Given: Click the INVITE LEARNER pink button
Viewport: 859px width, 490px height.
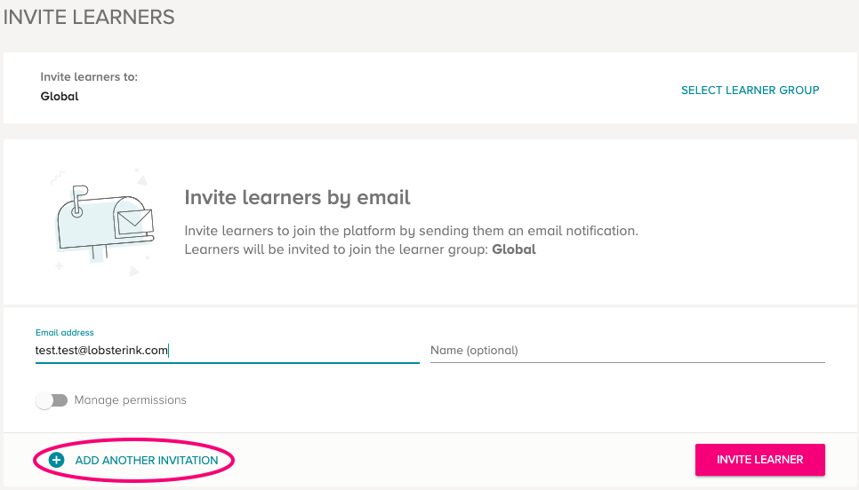Looking at the screenshot, I should tap(759, 460).
